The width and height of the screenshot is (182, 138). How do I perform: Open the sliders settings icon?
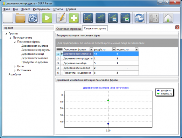[154, 18]
